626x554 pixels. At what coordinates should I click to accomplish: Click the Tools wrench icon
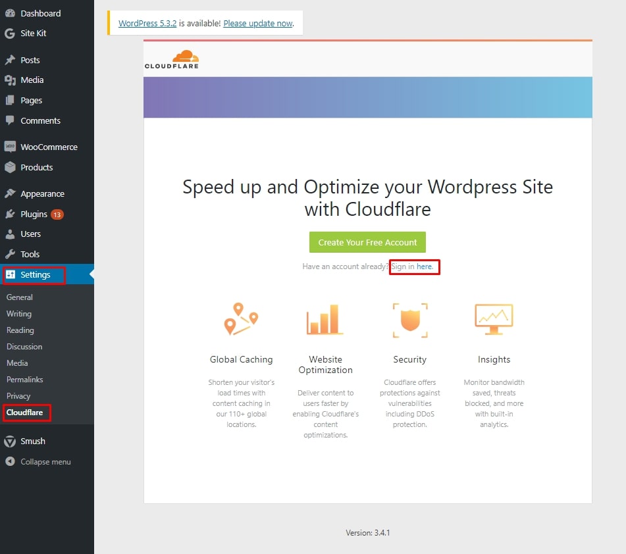(10, 254)
